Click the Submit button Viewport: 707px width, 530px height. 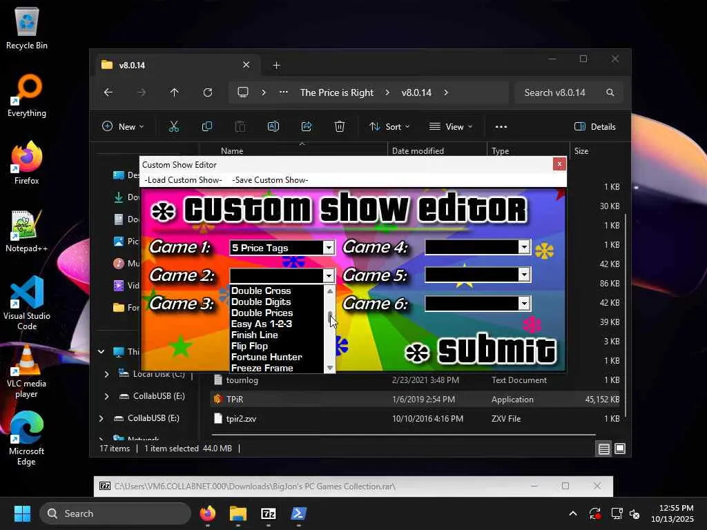tap(481, 351)
